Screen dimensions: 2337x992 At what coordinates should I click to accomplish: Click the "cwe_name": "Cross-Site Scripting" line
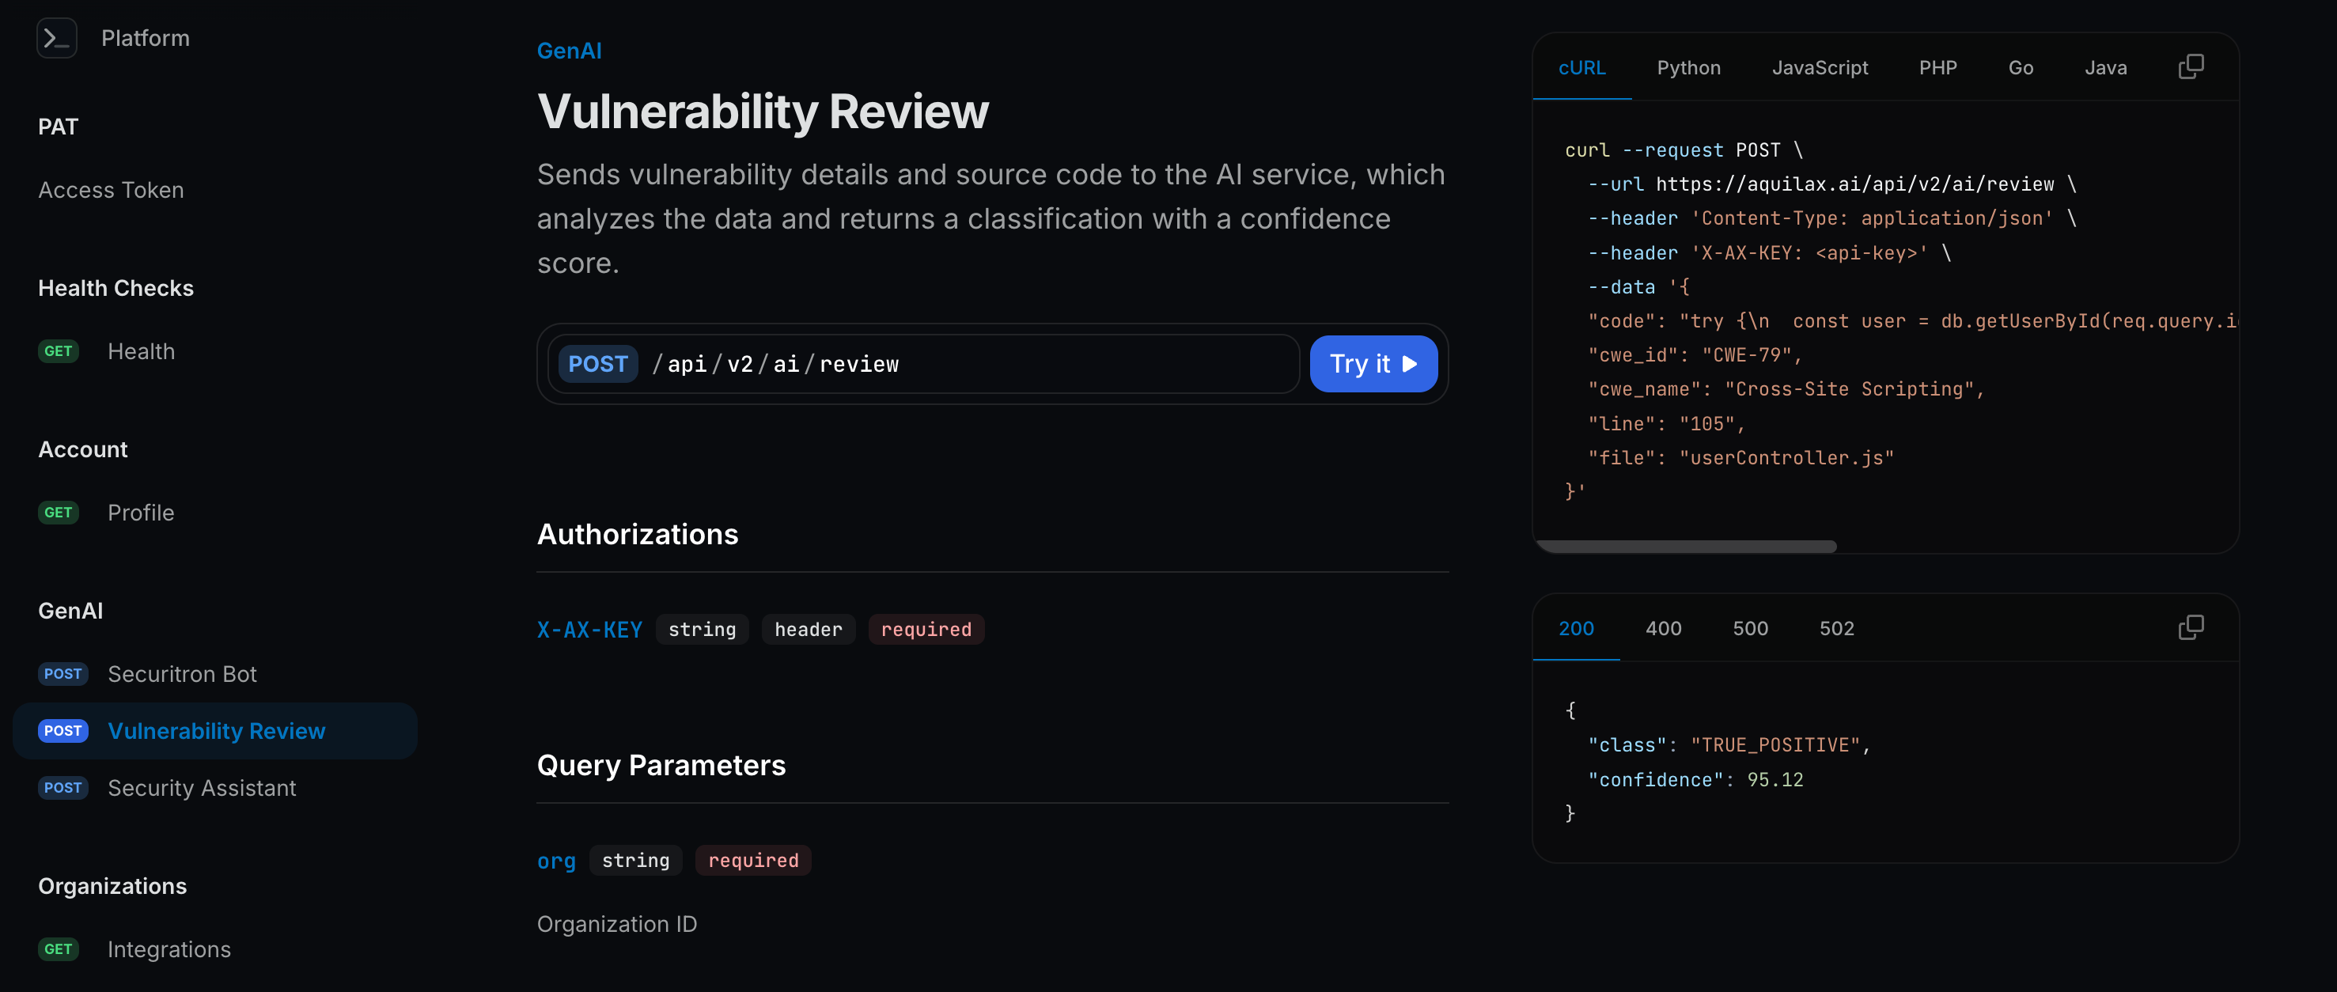point(1786,389)
